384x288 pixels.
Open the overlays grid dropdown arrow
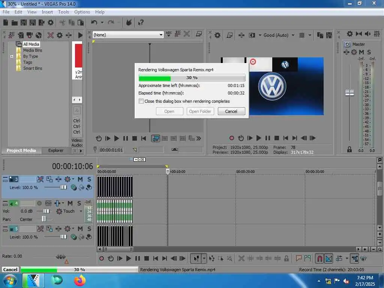[310, 35]
